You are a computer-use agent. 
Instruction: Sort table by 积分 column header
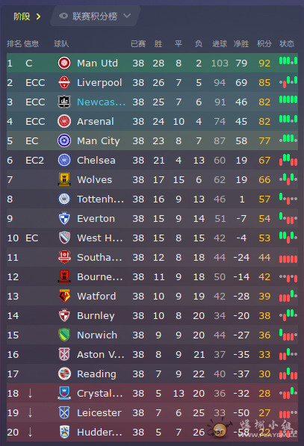[x=264, y=44]
